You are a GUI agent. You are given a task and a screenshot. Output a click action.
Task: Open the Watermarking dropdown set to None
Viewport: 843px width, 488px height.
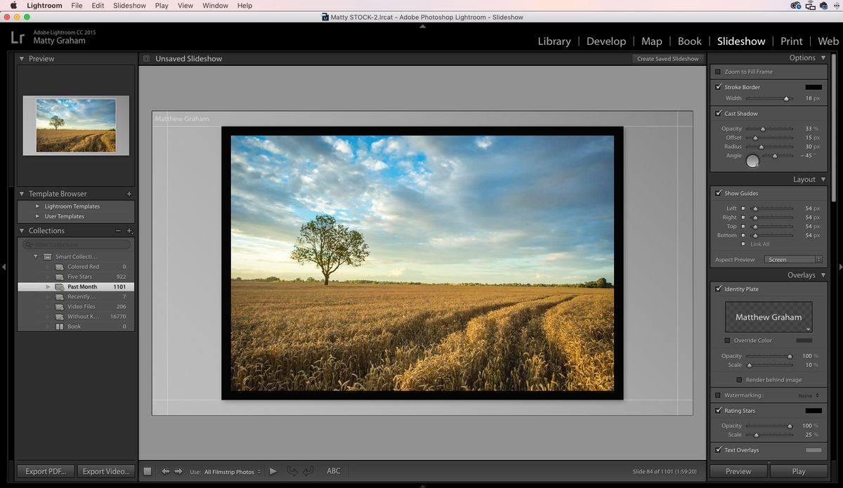(x=809, y=395)
